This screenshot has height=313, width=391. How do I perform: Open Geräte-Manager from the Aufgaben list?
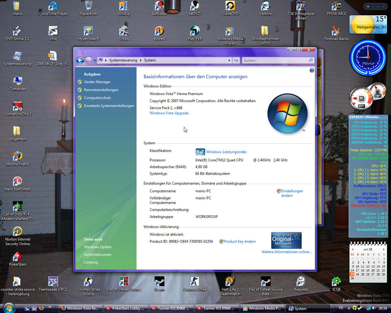[x=97, y=82]
